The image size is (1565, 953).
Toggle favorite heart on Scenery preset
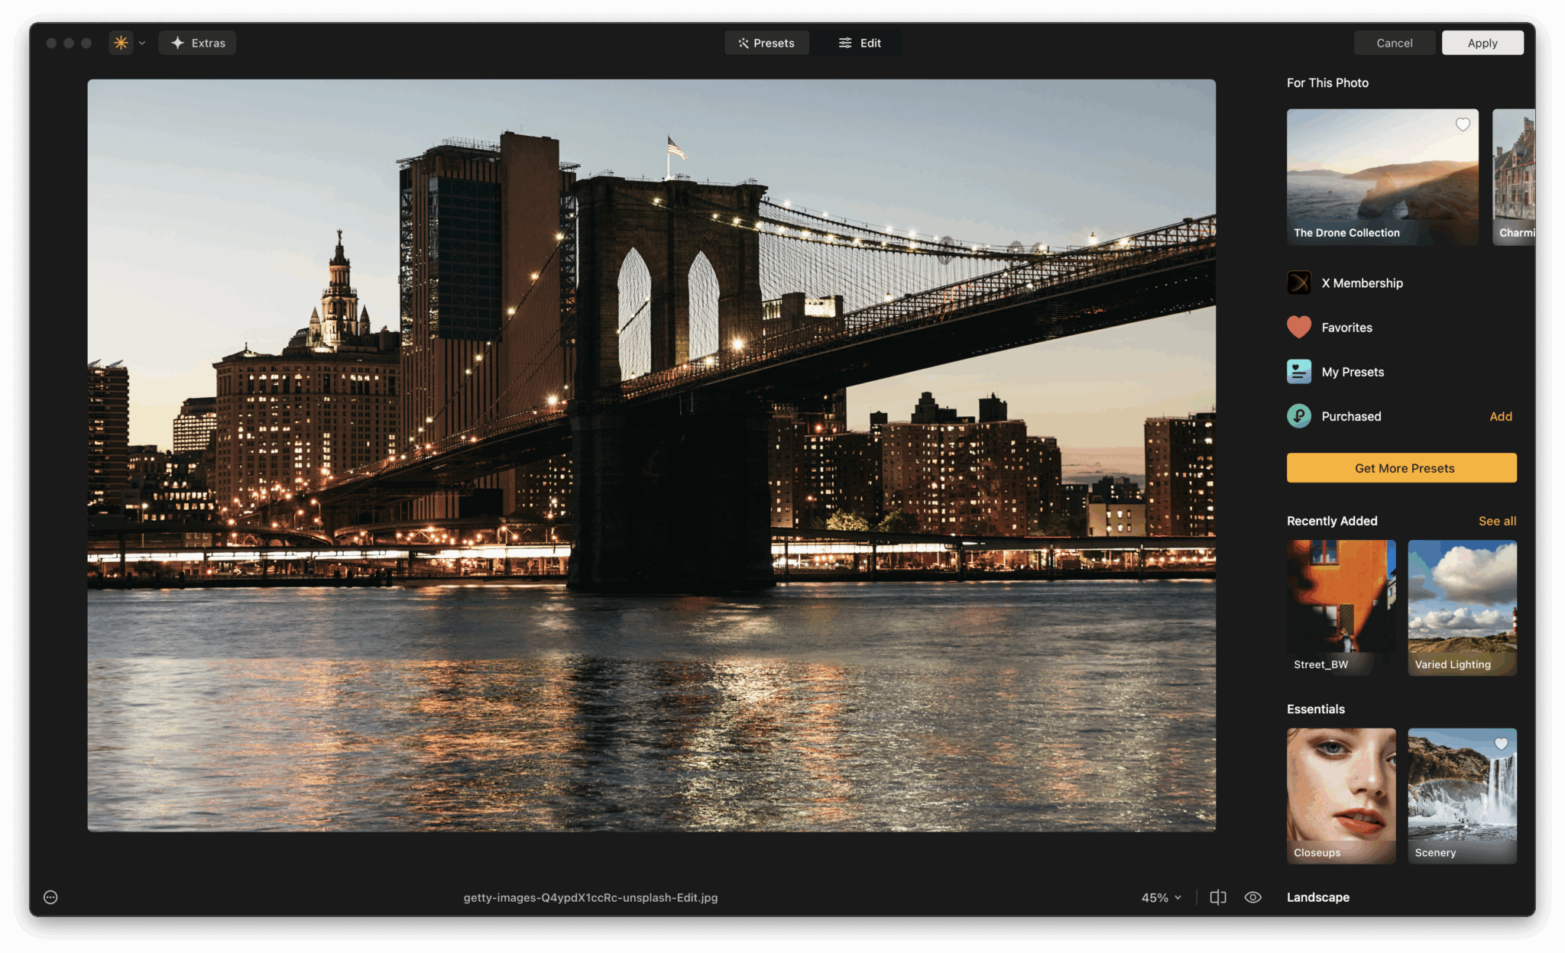click(1501, 743)
